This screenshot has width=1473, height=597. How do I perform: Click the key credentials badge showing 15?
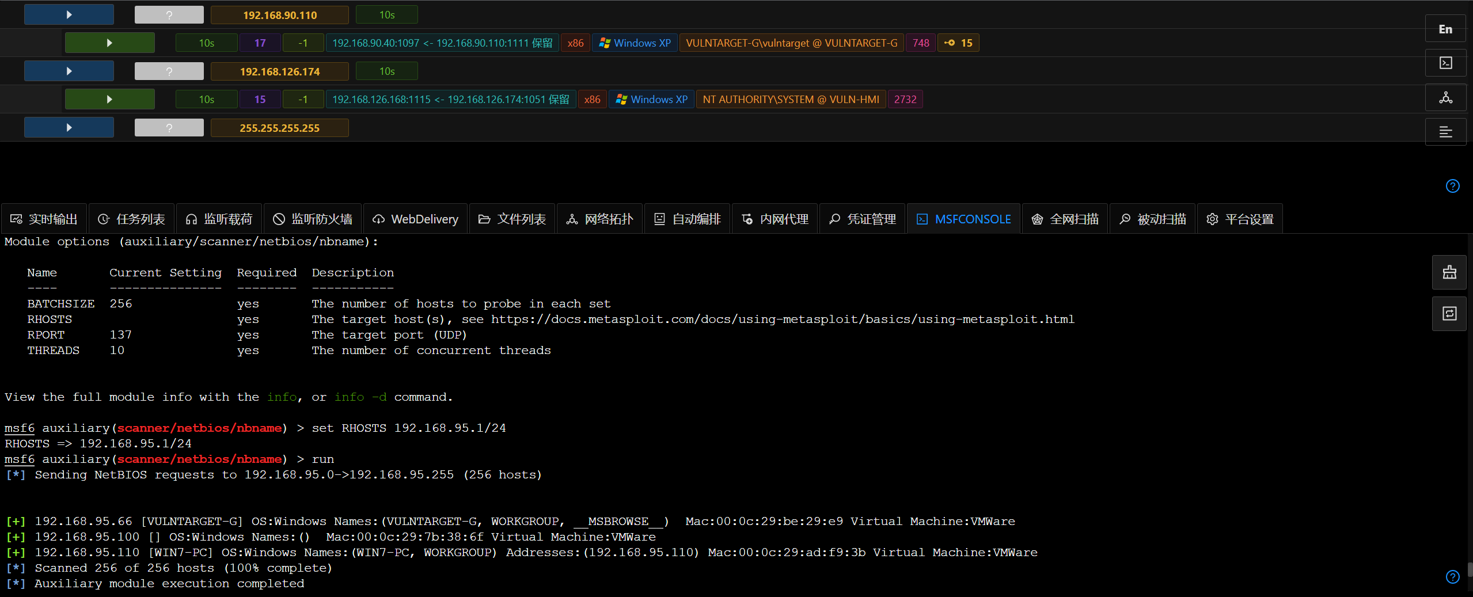point(959,43)
